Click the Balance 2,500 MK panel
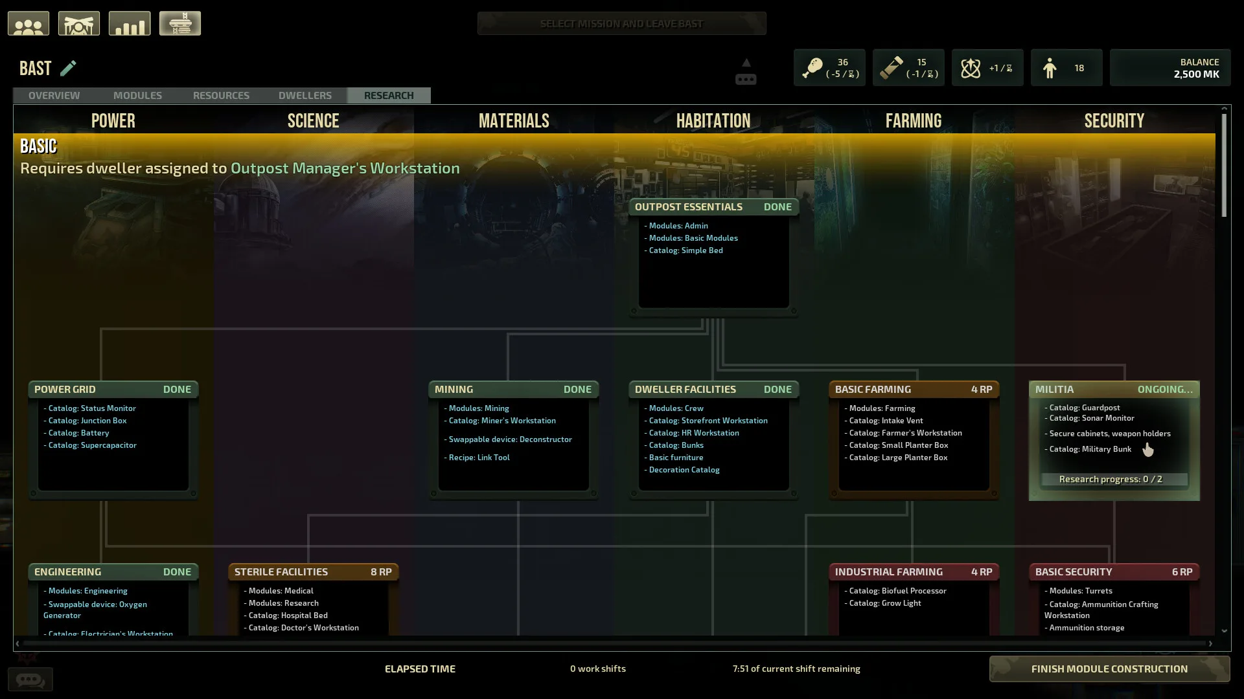 [1170, 68]
